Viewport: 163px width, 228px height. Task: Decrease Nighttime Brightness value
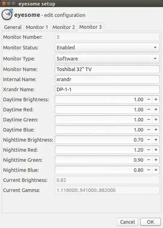(149, 140)
